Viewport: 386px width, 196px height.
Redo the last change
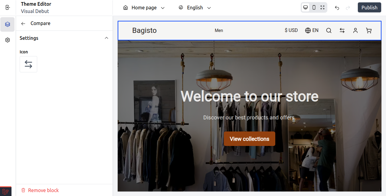point(348,8)
